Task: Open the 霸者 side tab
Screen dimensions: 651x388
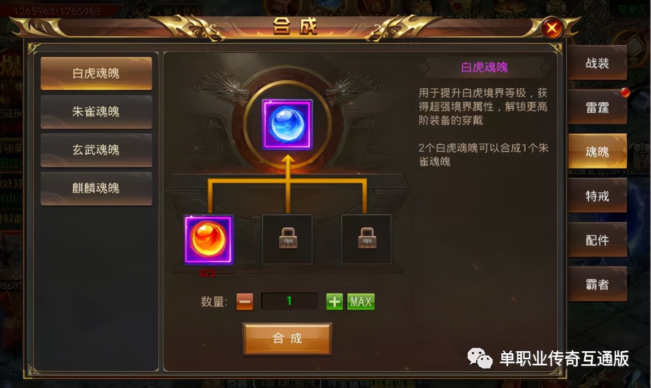Action: (597, 284)
